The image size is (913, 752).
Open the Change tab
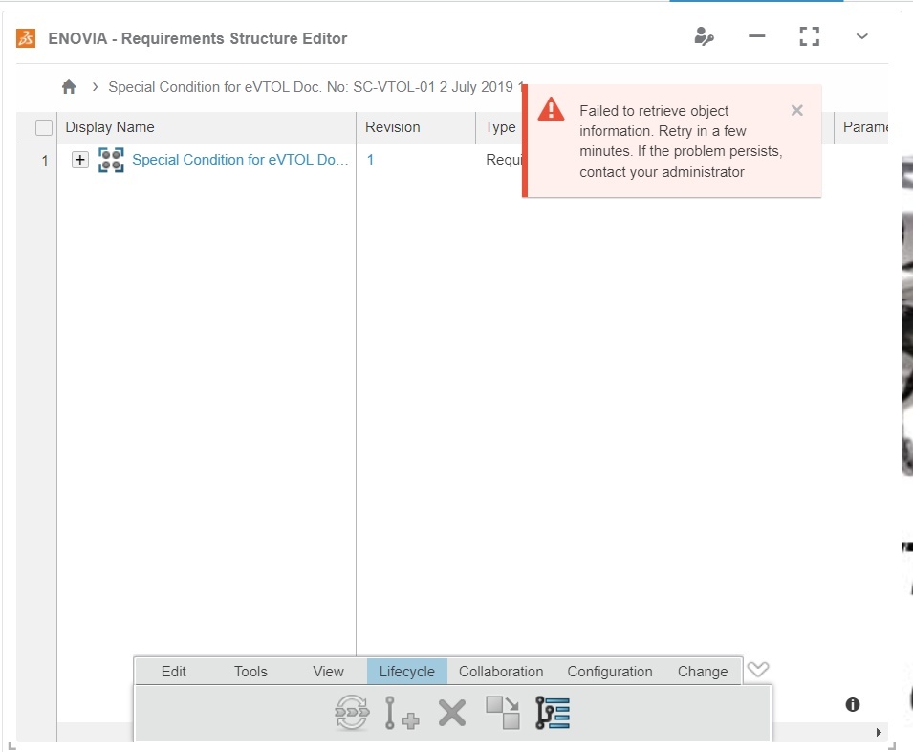703,672
